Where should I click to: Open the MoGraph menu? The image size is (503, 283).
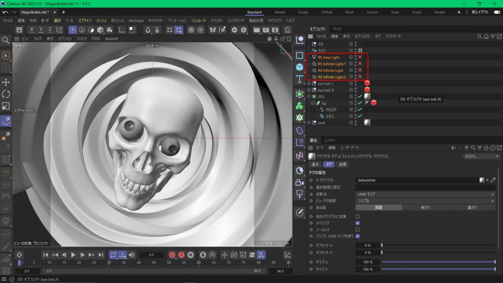tap(136, 21)
